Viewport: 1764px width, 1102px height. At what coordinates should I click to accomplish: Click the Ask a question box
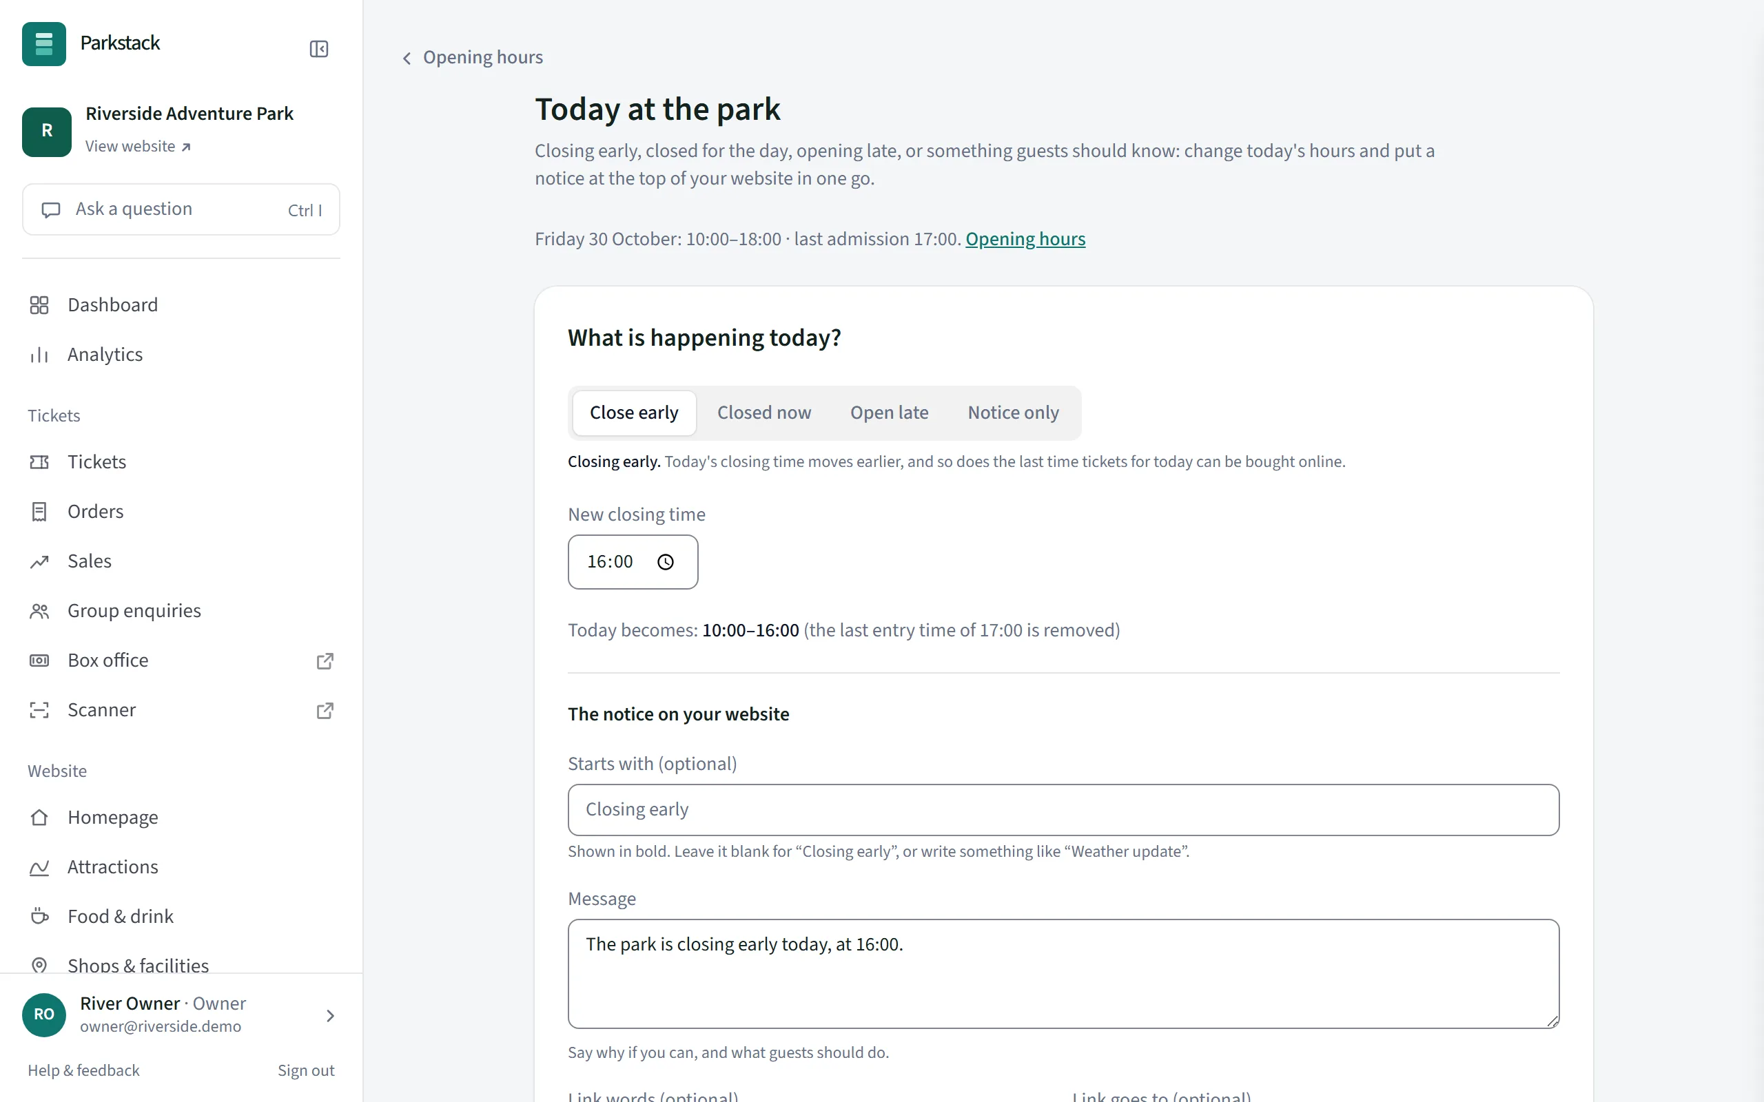(x=181, y=209)
